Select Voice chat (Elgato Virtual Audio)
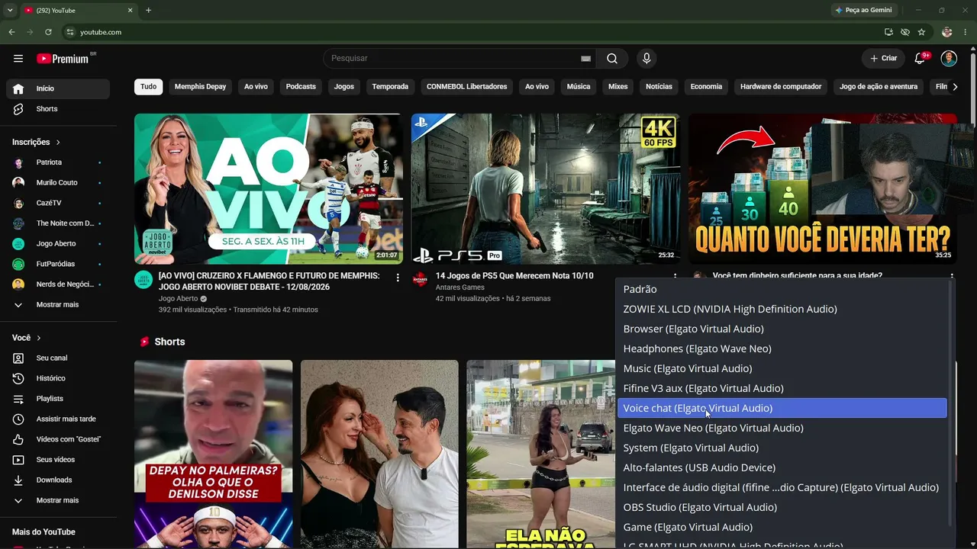 (x=782, y=408)
